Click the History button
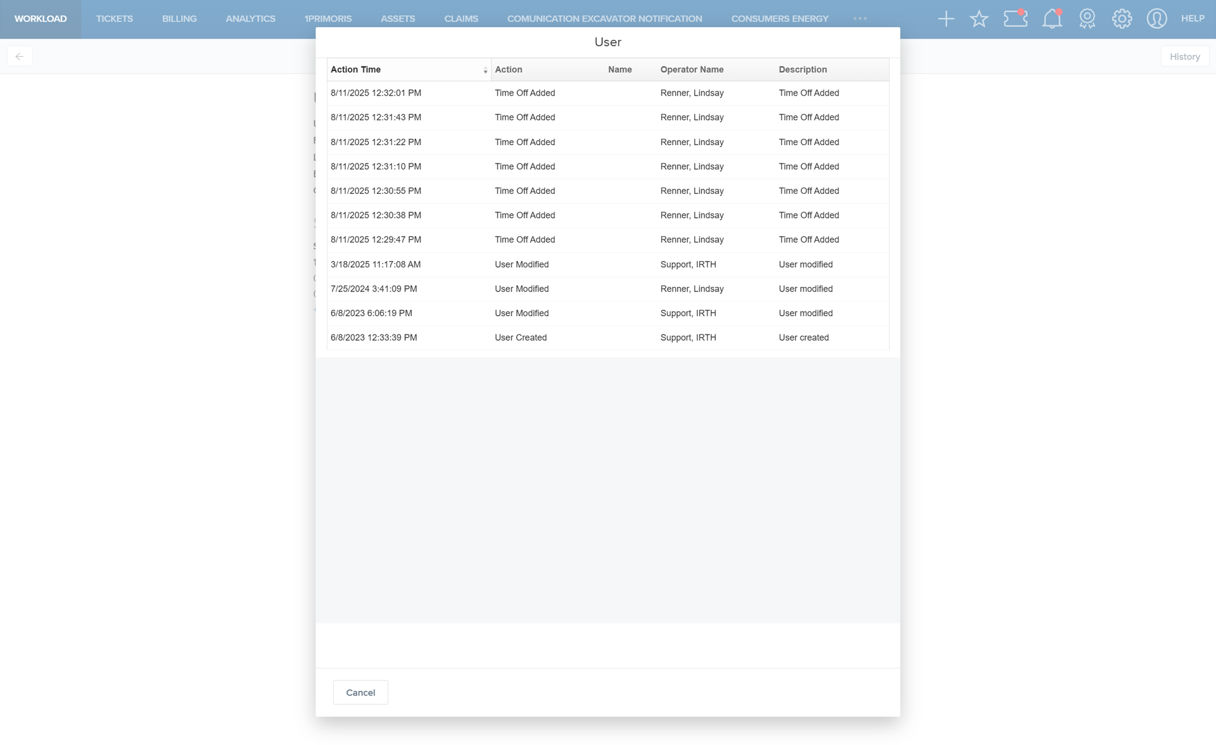The height and width of the screenshot is (745, 1216). pos(1184,56)
